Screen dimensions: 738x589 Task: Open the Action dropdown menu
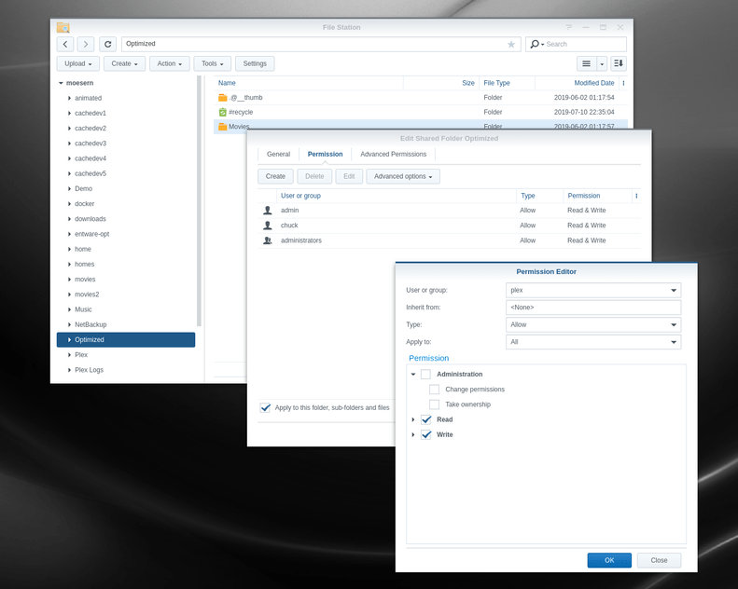click(170, 63)
